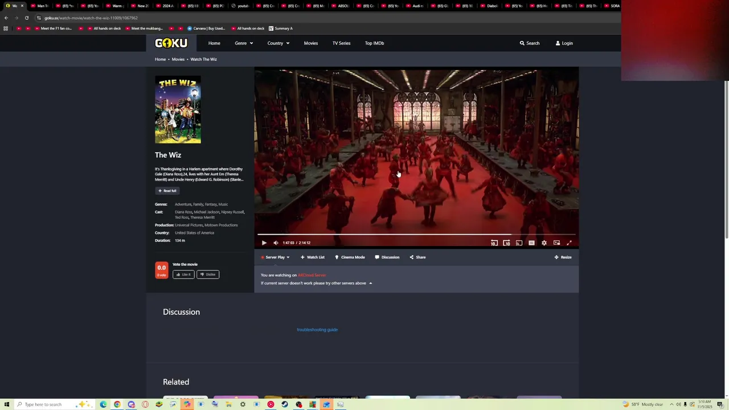Open the site Search
The image size is (729, 410).
(530, 43)
